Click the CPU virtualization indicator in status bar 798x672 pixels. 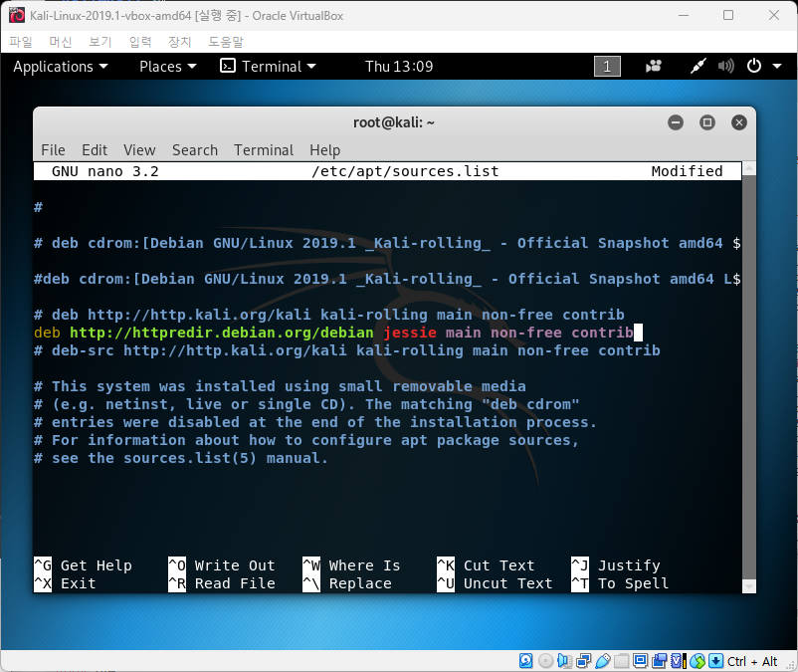(x=678, y=661)
